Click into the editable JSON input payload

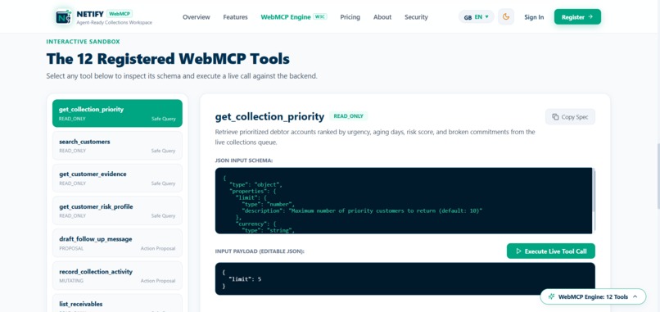pyautogui.click(x=405, y=278)
